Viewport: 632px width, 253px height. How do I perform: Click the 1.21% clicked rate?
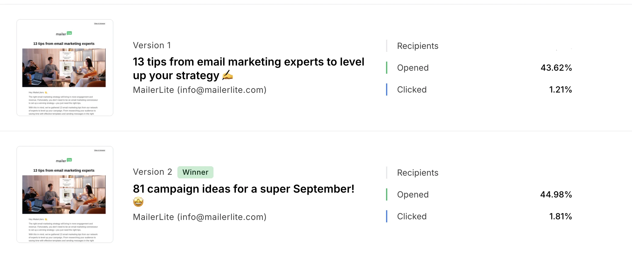pos(560,89)
